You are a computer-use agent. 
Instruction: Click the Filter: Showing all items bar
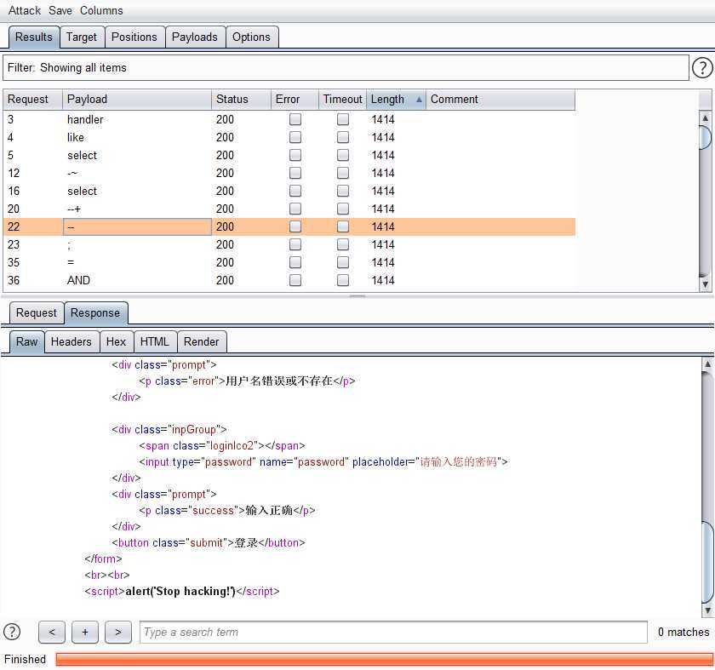coord(346,68)
